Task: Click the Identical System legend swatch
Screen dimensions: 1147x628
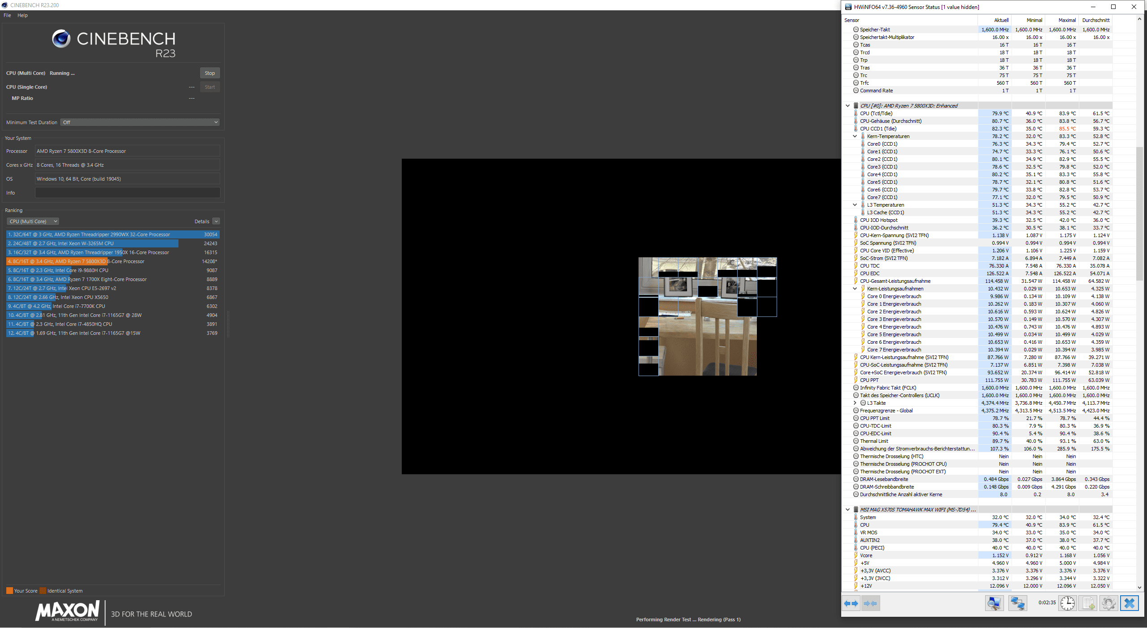Action: tap(43, 591)
